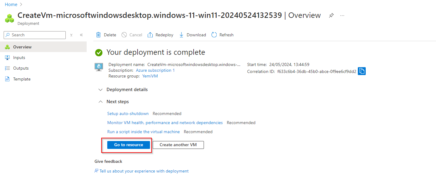This screenshot has width=436, height=184.
Task: Click the Cancel toolbar label
Action: (136, 35)
